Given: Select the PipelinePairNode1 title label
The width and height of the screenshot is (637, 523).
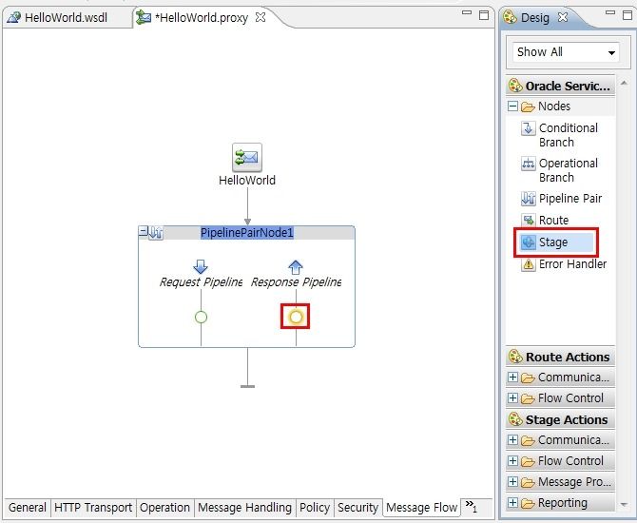Looking at the screenshot, I should pos(246,233).
